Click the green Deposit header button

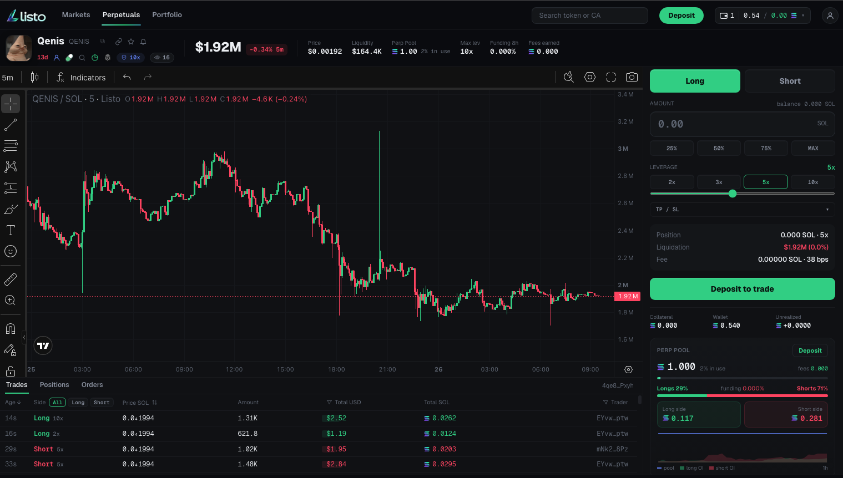(682, 16)
